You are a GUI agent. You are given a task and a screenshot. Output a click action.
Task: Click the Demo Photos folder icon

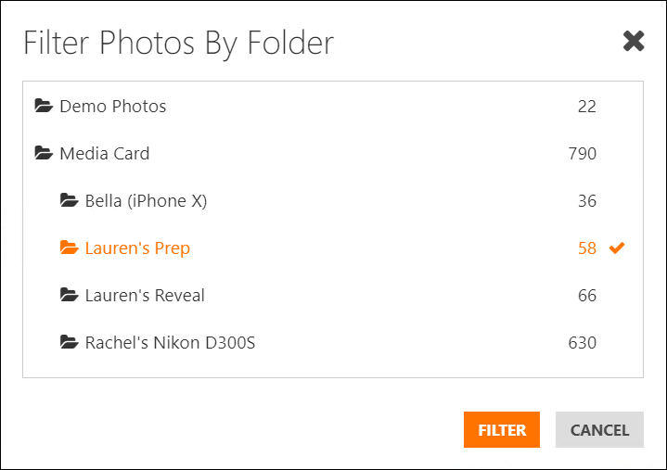[x=44, y=106]
